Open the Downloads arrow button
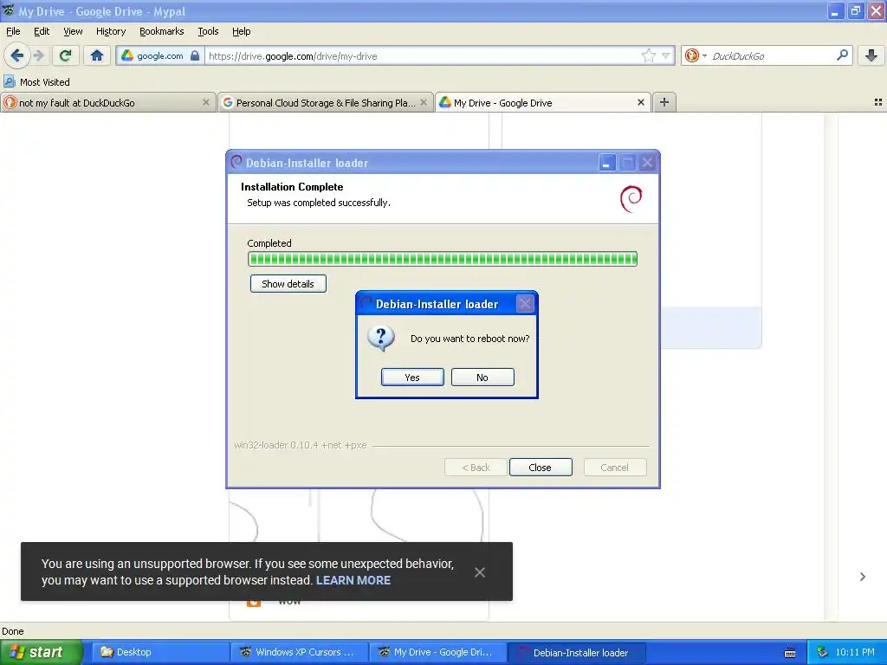This screenshot has height=665, width=887. click(x=871, y=55)
